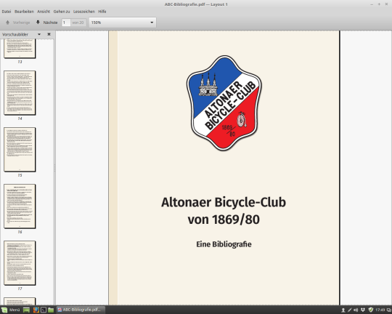
Task: Open the volume control tray icon
Action: 356,310
